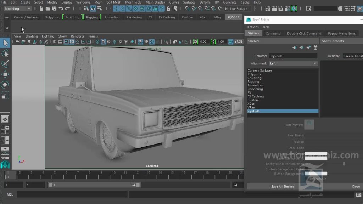363x204 pixels.
Task: Open the Edit Mesh menu
Action: [x=114, y=2]
